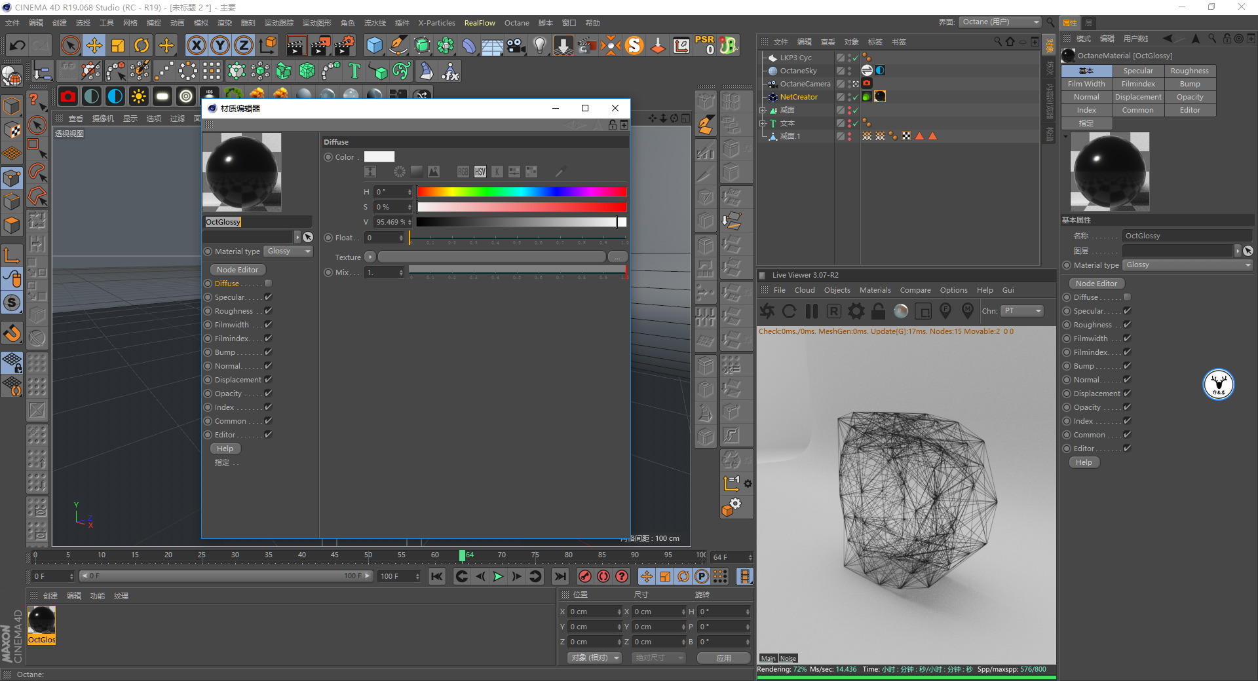Toggle Live Viewer camera lock icon
This screenshot has height=681, width=1258.
tap(879, 311)
